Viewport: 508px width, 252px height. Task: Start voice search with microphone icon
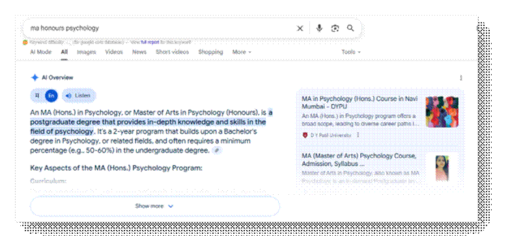[x=319, y=29]
